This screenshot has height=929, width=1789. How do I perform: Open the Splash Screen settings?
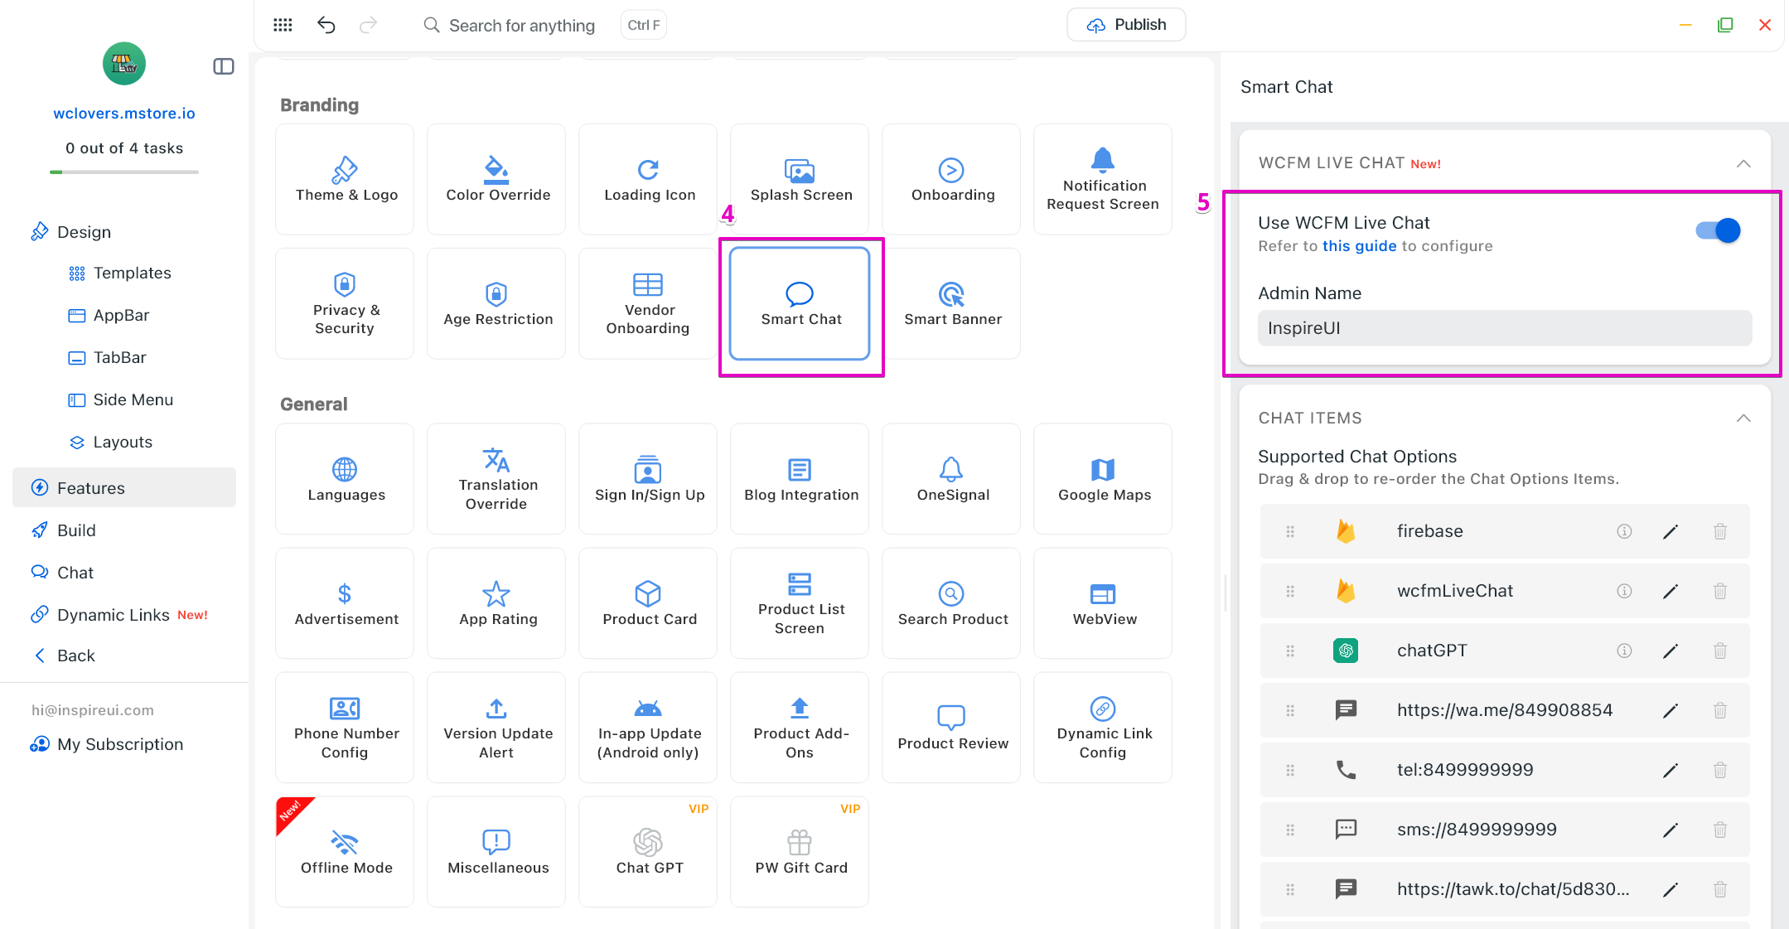click(800, 179)
